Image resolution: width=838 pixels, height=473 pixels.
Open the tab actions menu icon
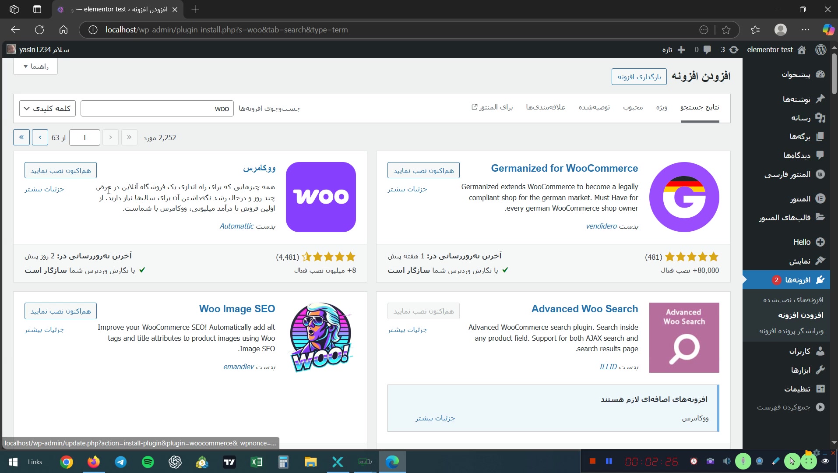point(37,9)
